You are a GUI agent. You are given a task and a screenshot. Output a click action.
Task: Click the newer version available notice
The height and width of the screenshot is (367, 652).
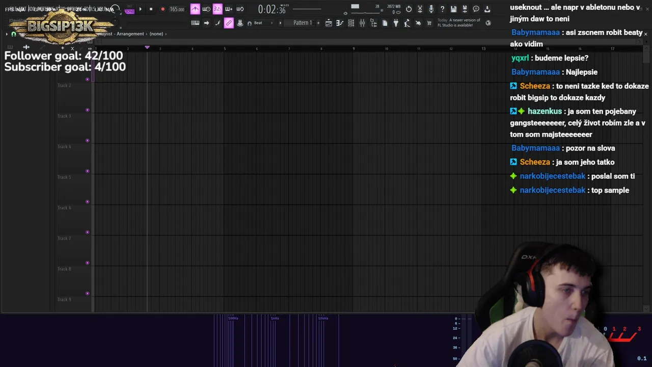pos(458,22)
